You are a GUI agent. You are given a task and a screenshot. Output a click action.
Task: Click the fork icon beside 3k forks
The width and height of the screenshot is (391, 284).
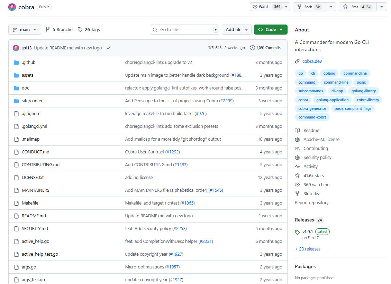(297, 193)
